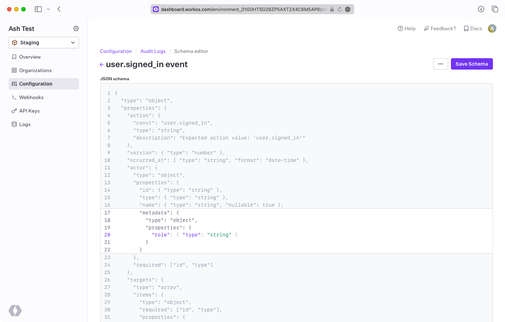
Task: Click the Docs book icon
Action: tap(466, 28)
